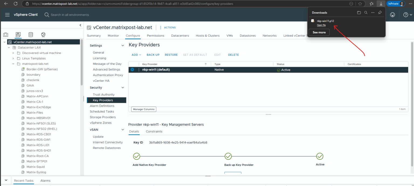Image resolution: width=414 pixels, height=186 pixels.
Task: Open the ADD key provider dropdown
Action: pos(136,55)
